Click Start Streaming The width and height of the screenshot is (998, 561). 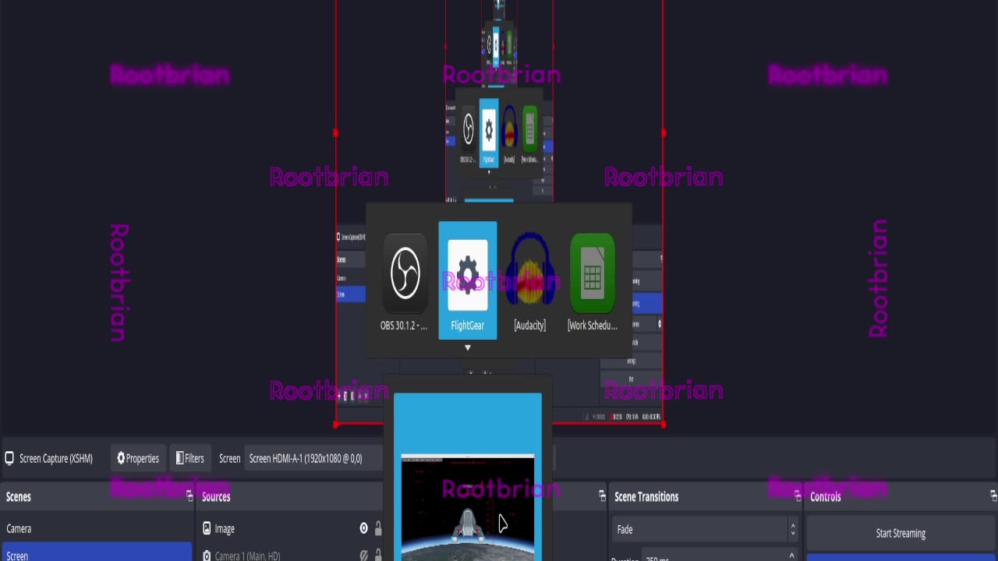(x=901, y=533)
